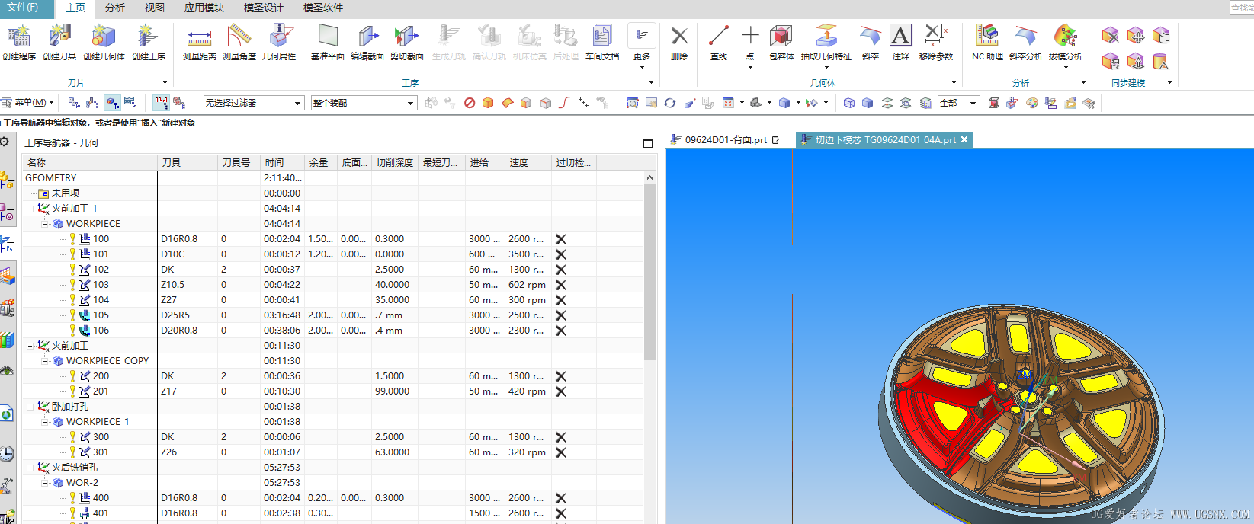
Task: Collapse the WOR-2 tree node
Action: point(45,482)
